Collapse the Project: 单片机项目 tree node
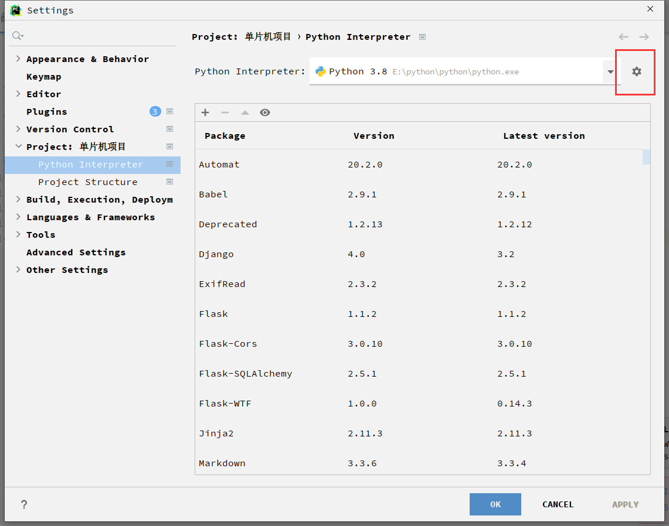 [18, 146]
